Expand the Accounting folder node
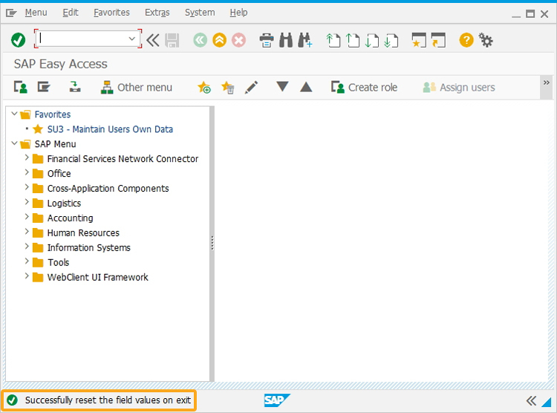 pyautogui.click(x=27, y=217)
